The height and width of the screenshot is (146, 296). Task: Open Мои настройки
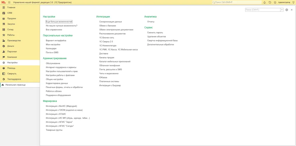click(53, 45)
